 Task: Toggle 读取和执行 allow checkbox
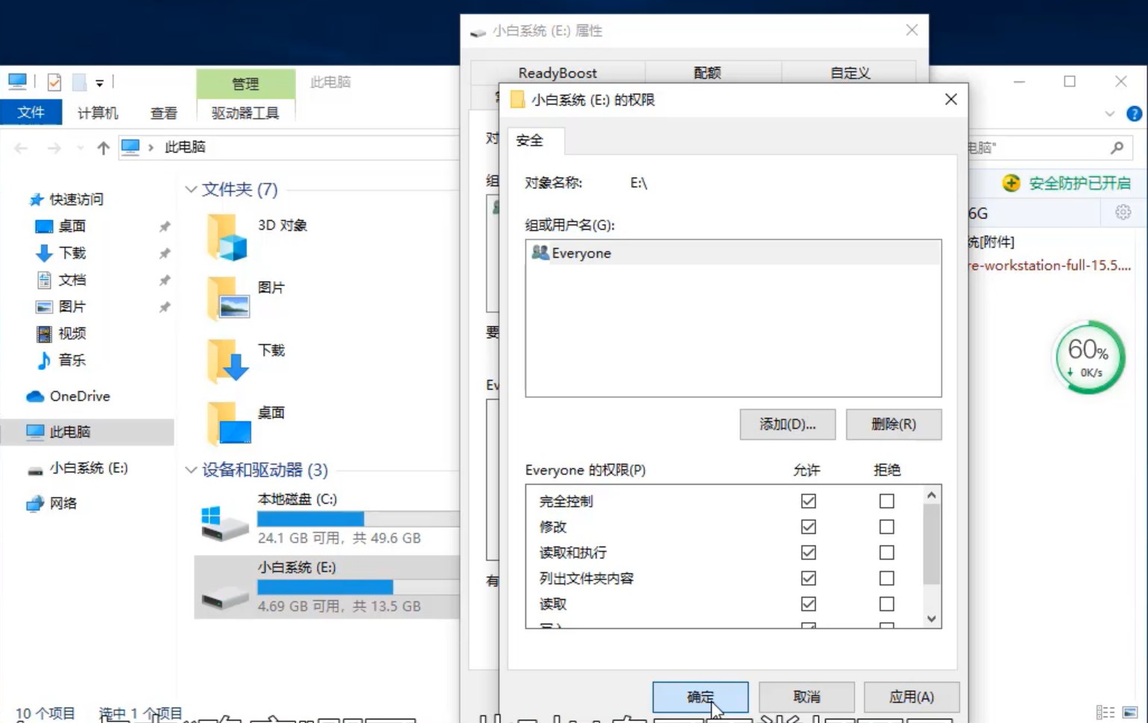click(808, 552)
